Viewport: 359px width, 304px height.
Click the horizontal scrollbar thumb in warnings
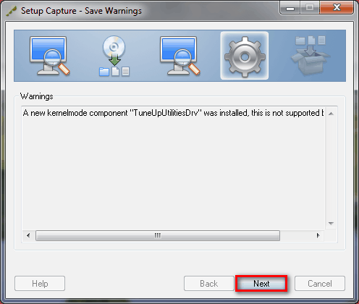tap(158, 235)
